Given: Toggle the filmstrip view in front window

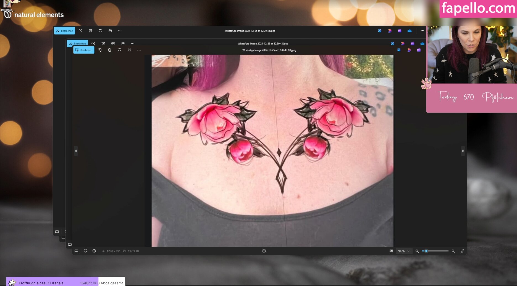Looking at the screenshot, I should pyautogui.click(x=76, y=251).
